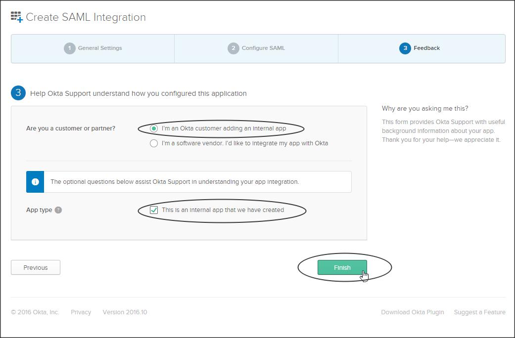
Task: Click the blue info icon in the notice
Action: click(35, 182)
